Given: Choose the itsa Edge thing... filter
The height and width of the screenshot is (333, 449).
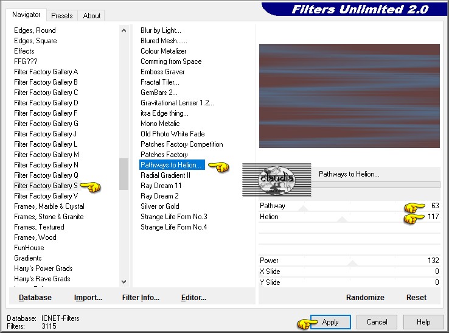Looking at the screenshot, I should click(x=164, y=113).
